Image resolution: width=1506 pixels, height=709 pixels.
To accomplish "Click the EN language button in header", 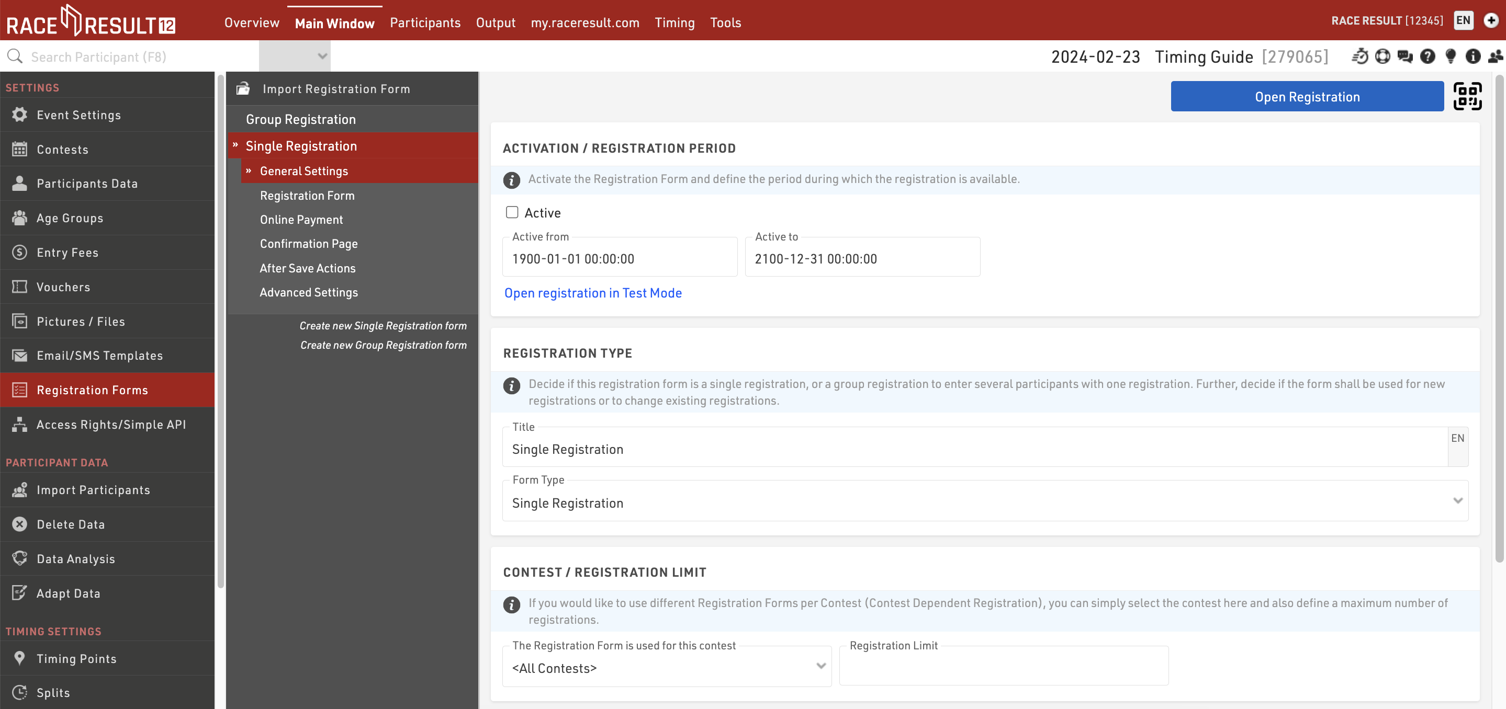I will (1463, 20).
